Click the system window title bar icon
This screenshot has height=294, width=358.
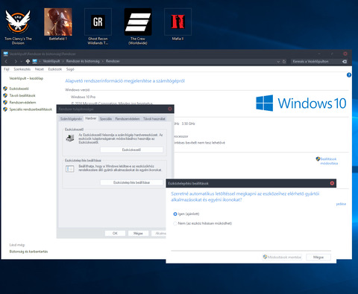[x=5, y=54]
